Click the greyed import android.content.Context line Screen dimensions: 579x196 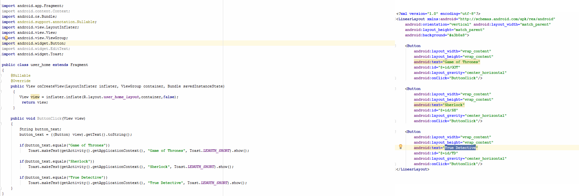pos(36,11)
